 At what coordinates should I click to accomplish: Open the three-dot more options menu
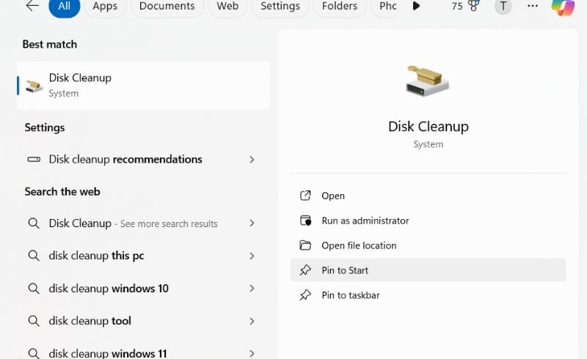click(x=533, y=6)
